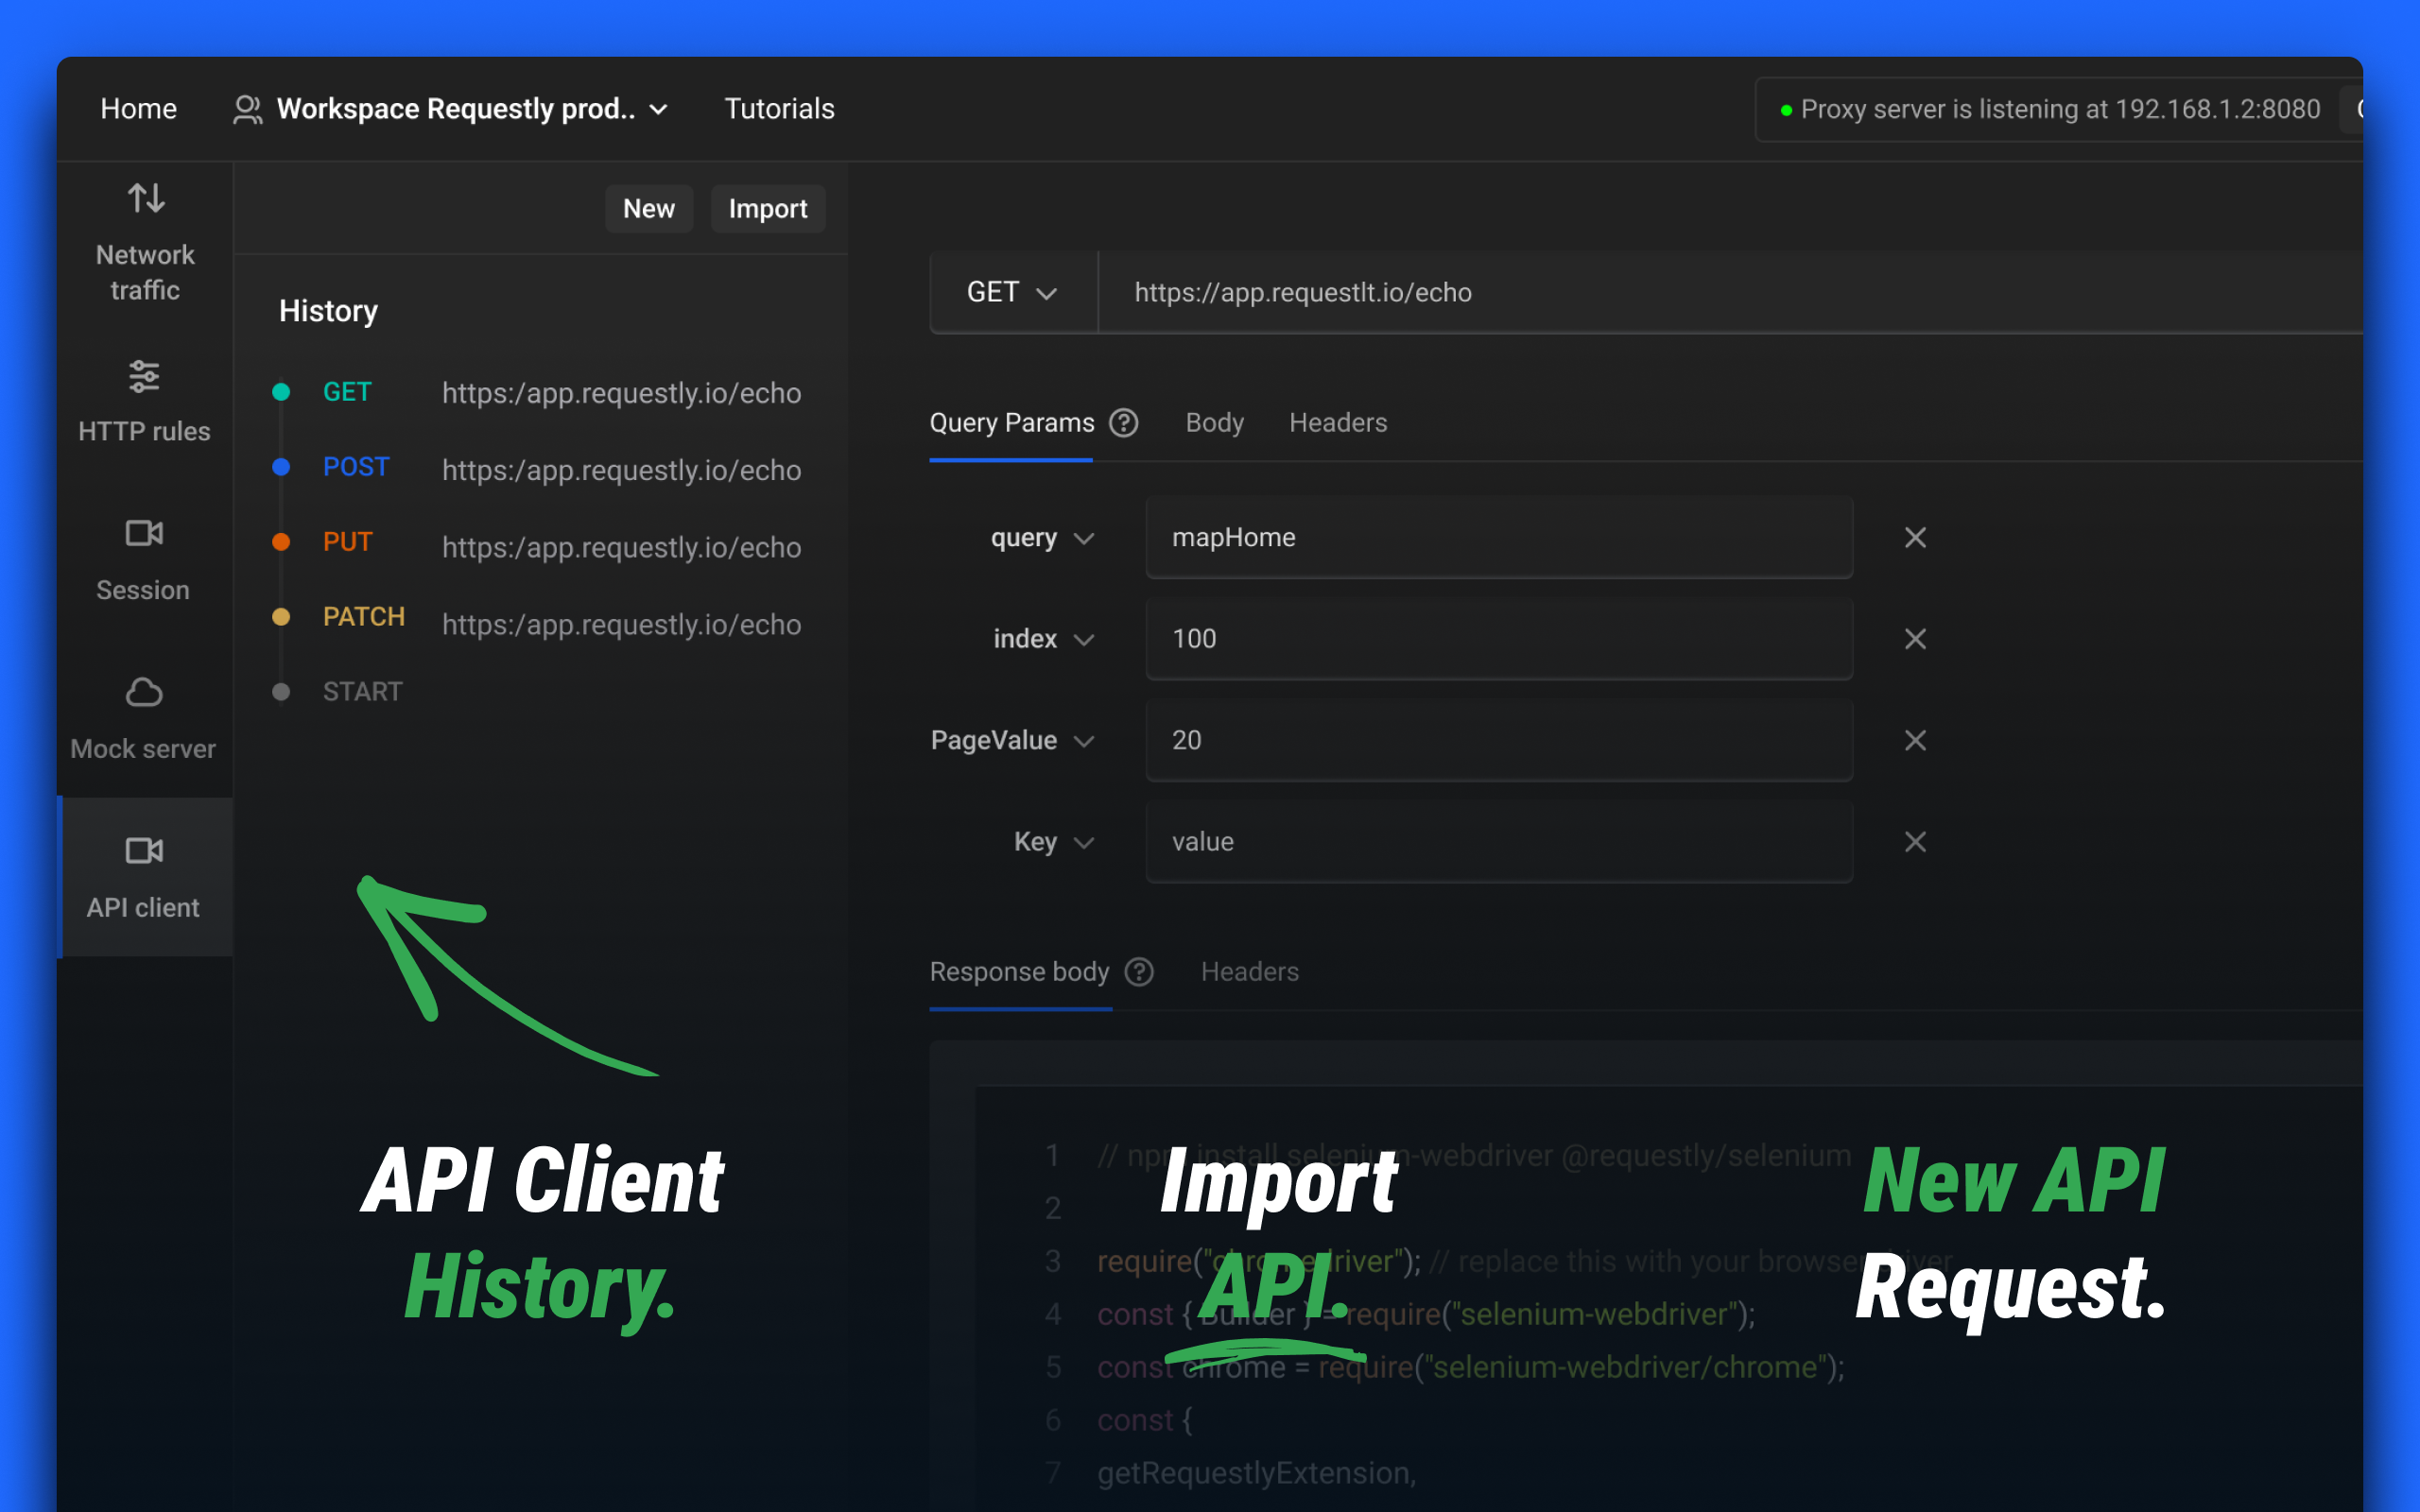Open the Tutorials menu
2420x1512 pixels.
click(779, 108)
